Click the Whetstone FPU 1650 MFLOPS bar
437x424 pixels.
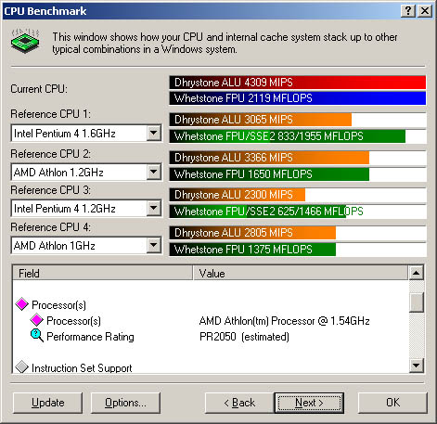point(269,174)
